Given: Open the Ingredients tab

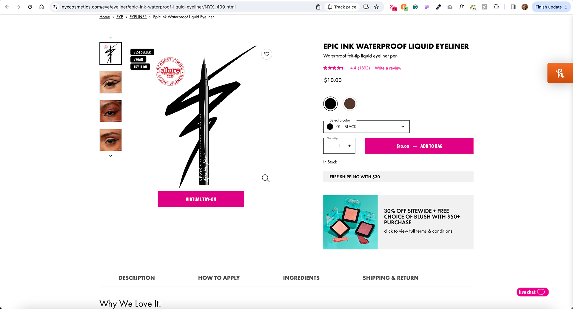Looking at the screenshot, I should 301,278.
